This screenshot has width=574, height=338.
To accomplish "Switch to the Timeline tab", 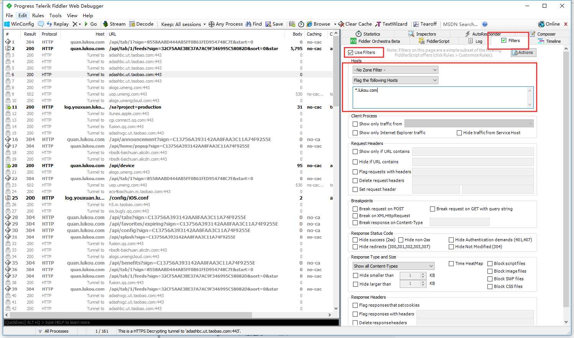I will (x=549, y=41).
